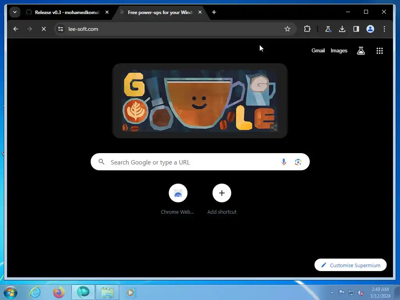The image size is (400, 300).
Task: Open the Gmail link
Action: pyautogui.click(x=318, y=50)
